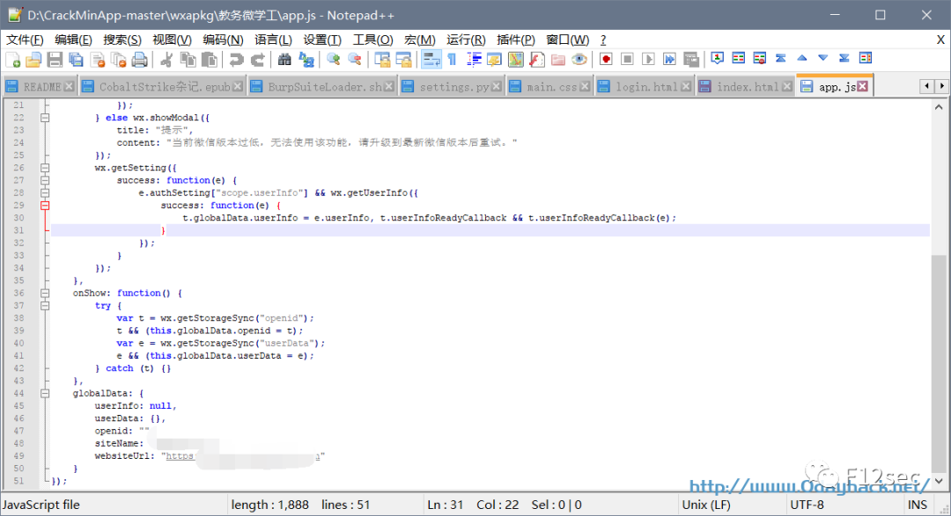Click the Undo arrow icon
This screenshot has width=951, height=516.
point(236,60)
